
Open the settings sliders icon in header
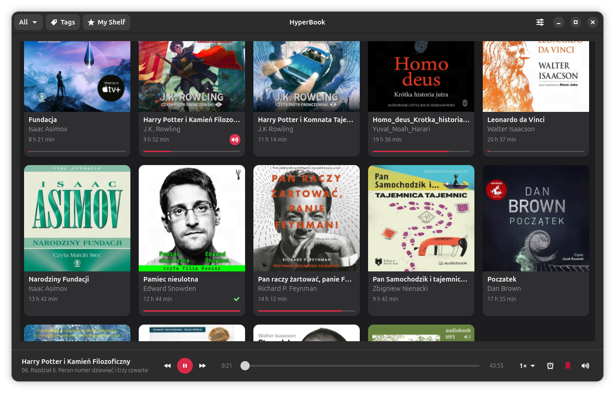coord(540,22)
